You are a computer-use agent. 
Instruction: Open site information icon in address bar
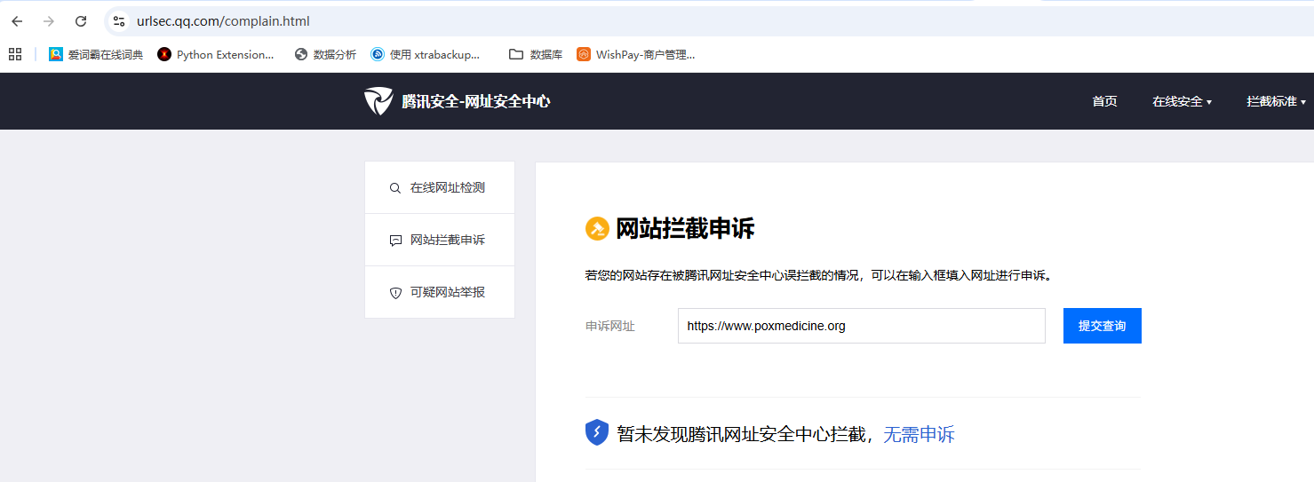(x=119, y=20)
